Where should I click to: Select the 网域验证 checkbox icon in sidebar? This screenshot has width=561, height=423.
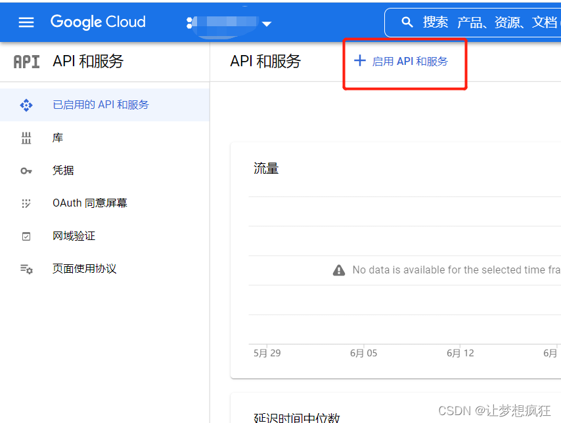[26, 235]
